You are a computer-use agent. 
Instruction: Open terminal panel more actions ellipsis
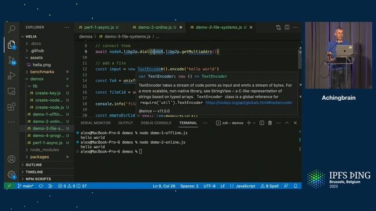[278, 123]
